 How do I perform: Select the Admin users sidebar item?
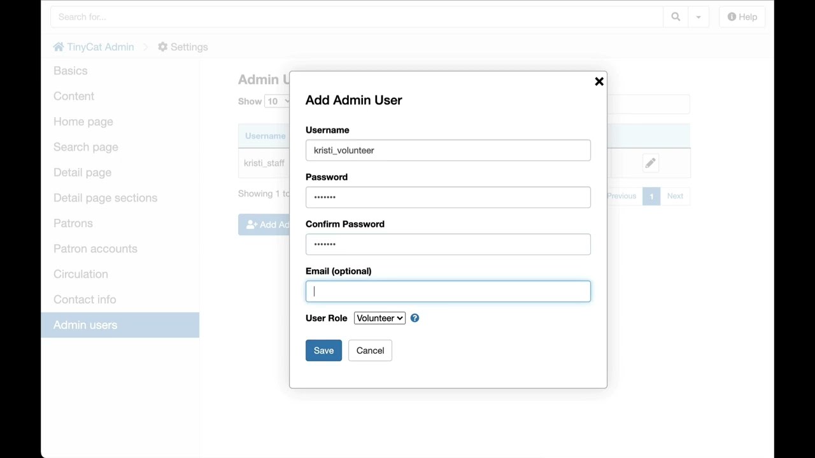click(85, 325)
